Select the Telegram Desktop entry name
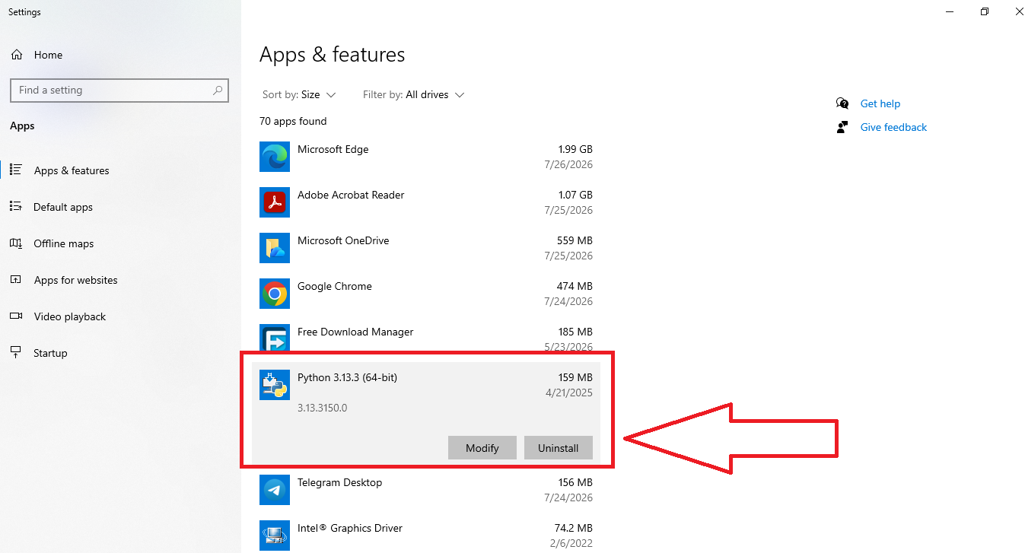 [340, 482]
